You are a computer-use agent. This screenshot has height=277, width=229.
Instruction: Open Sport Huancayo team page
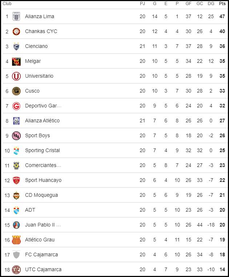pyautogui.click(x=43, y=180)
